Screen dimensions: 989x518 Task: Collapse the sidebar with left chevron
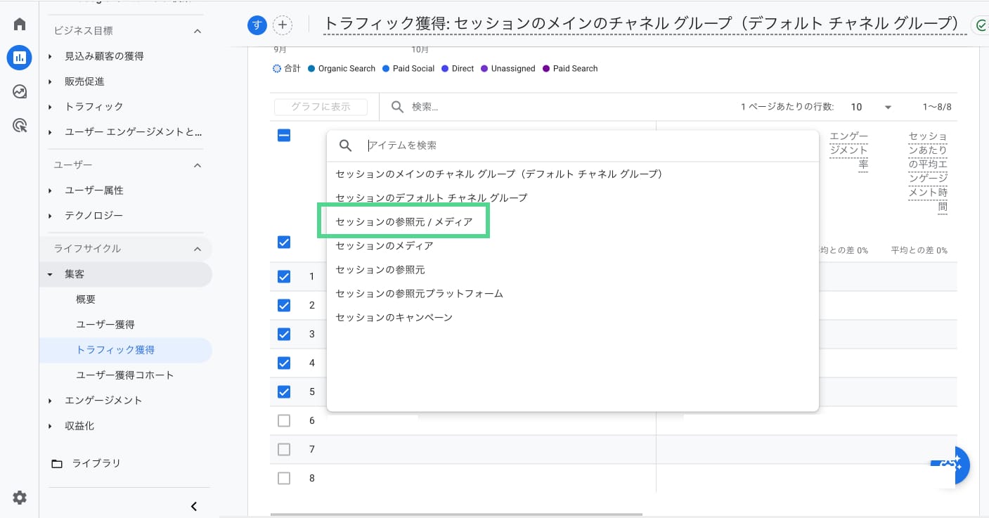coord(194,506)
